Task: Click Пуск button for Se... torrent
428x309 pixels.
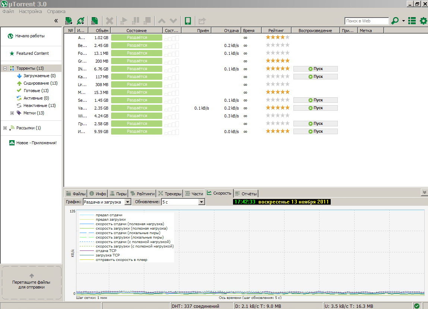Action: pyautogui.click(x=315, y=100)
